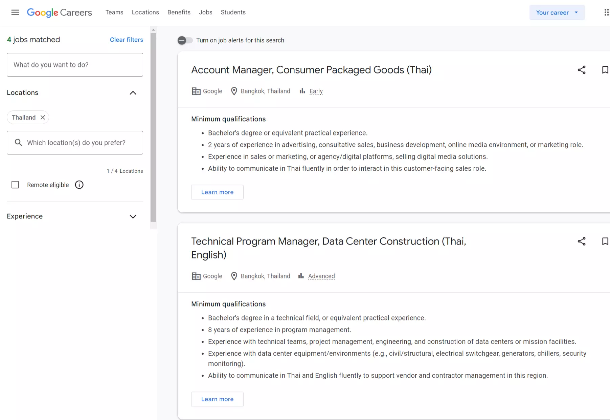Collapse the Locations filter section
610x420 pixels.
(x=133, y=93)
